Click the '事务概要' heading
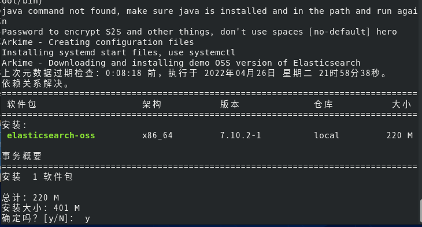Viewport: 422px width, 227px height. 22,156
